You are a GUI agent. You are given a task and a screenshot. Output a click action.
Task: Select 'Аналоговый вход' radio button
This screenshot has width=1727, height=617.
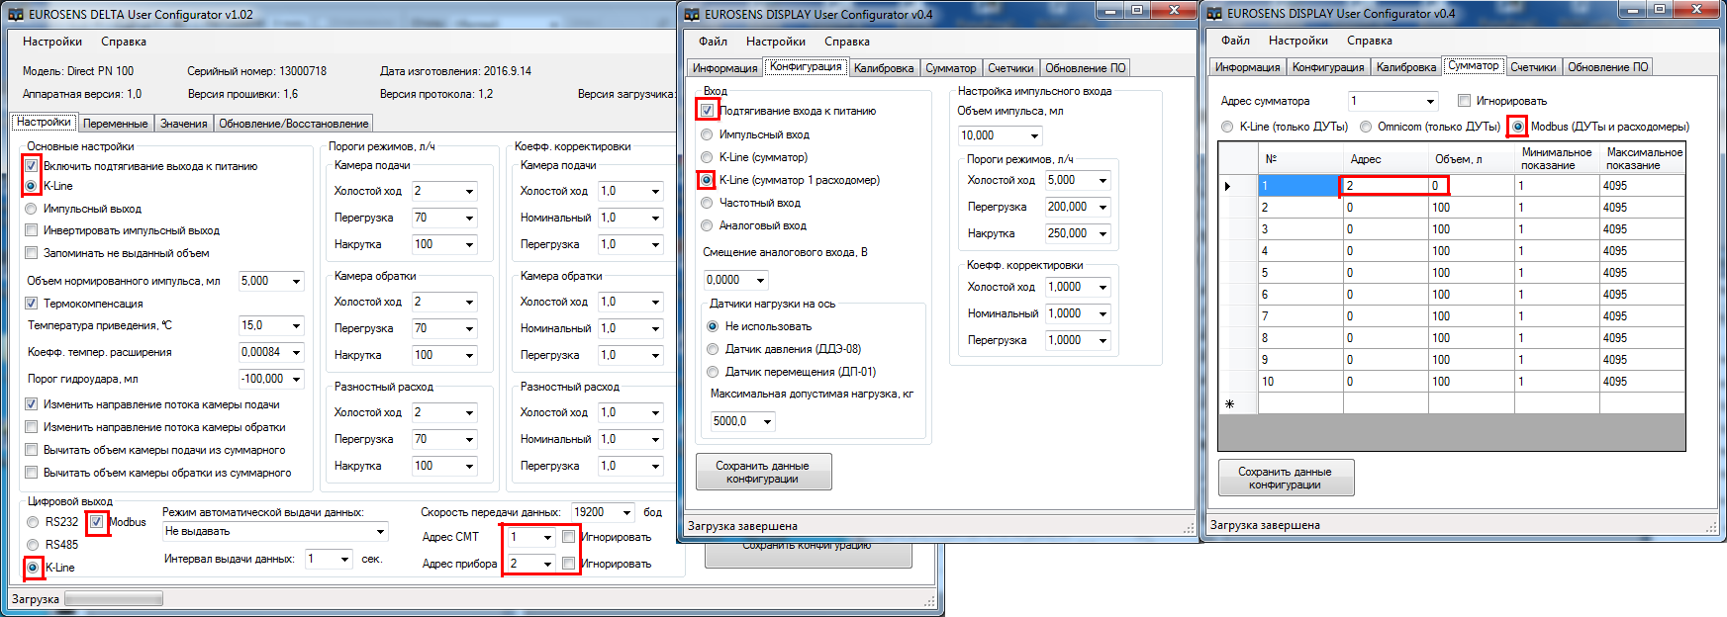[x=707, y=225]
